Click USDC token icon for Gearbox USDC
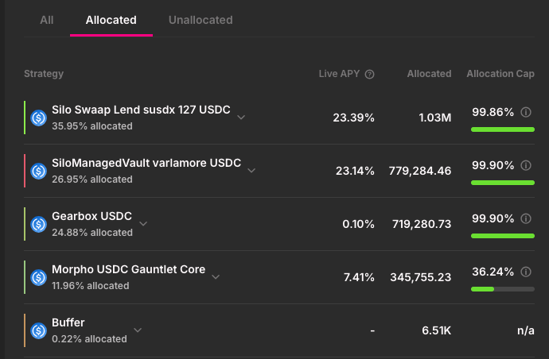 point(38,224)
